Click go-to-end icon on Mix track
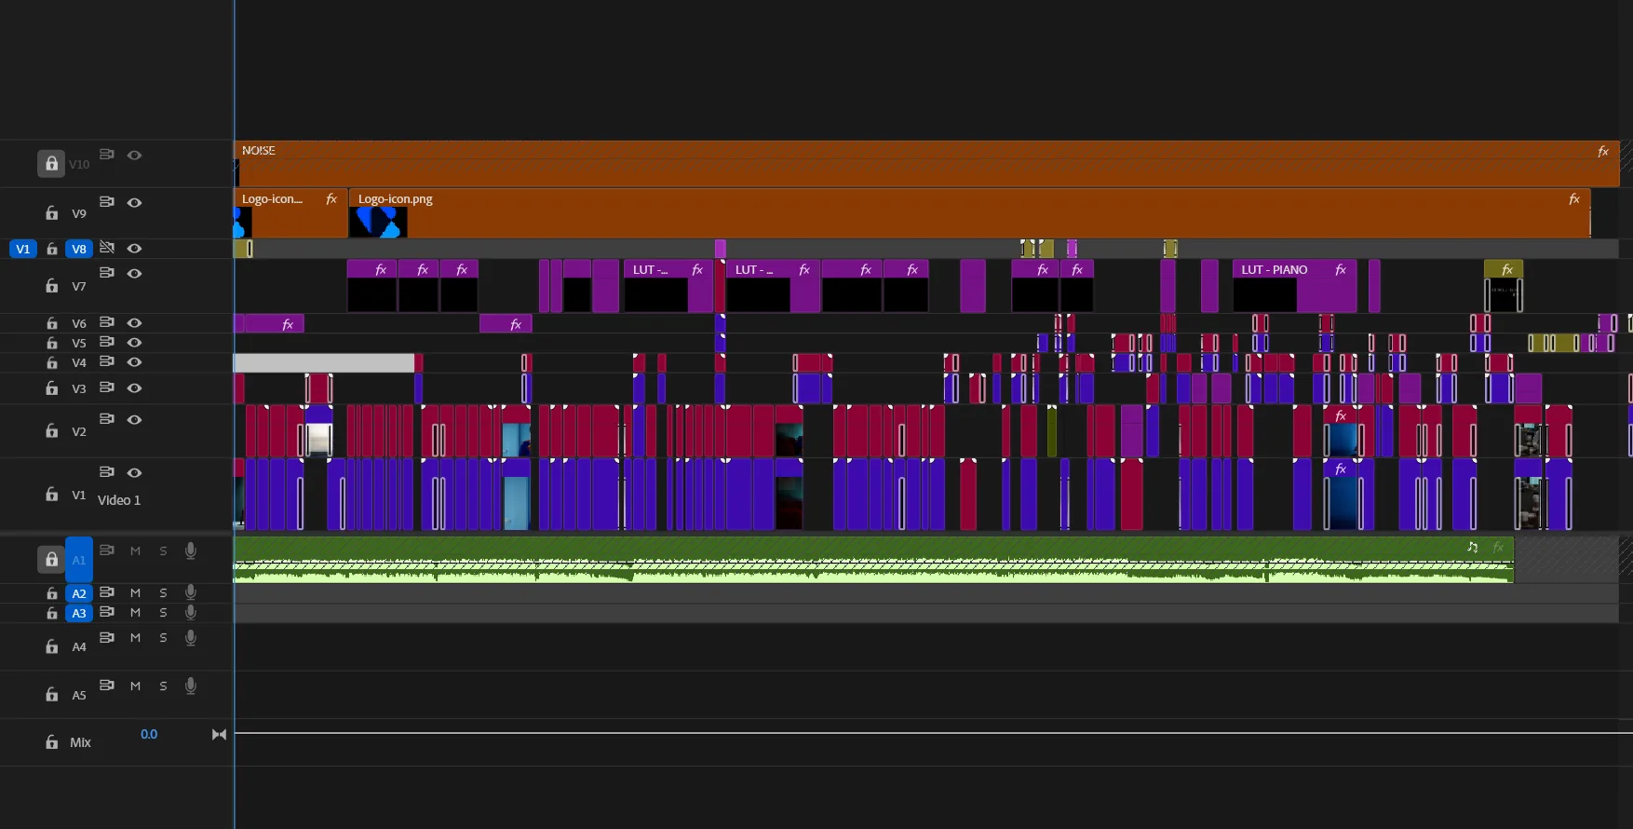 pyautogui.click(x=219, y=735)
